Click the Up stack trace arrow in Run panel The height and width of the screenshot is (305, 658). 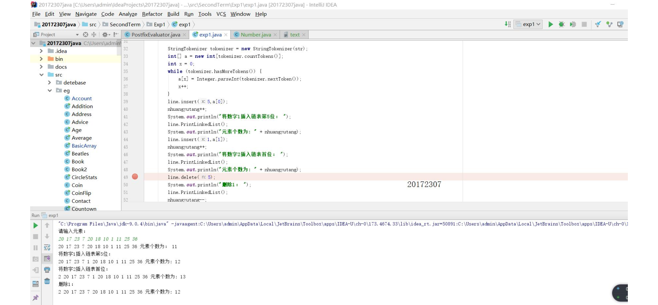(47, 225)
